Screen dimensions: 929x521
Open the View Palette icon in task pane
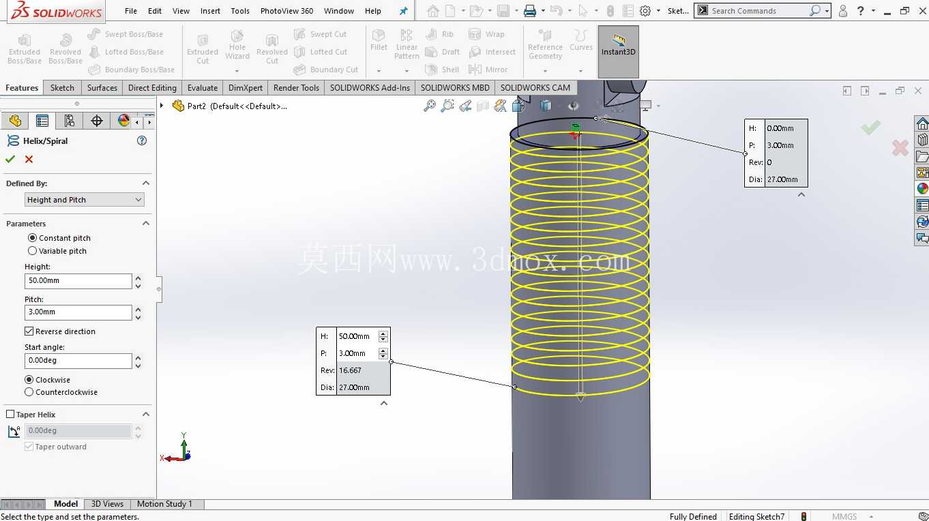922,173
